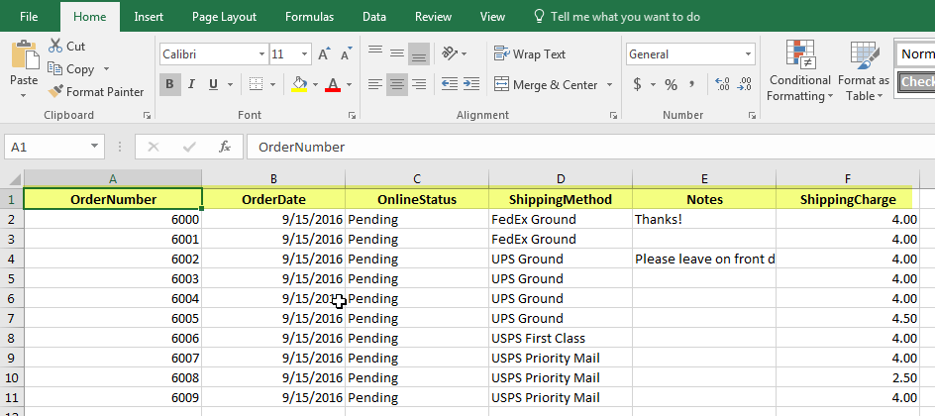Switch to Data tab
Image resolution: width=935 pixels, height=416 pixels.
click(x=373, y=17)
